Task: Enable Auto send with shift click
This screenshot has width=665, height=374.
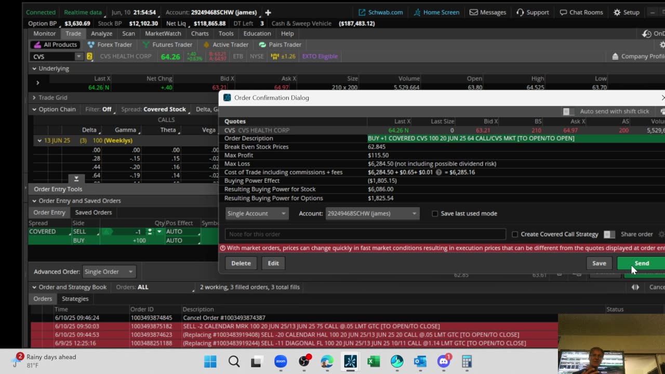Action: pos(568,112)
